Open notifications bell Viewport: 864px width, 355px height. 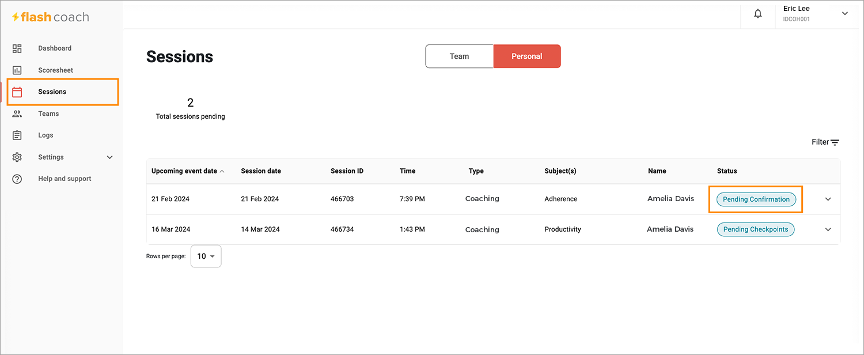(758, 14)
